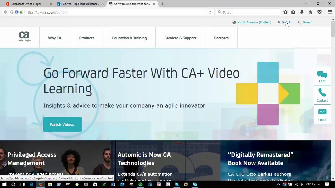
Task: Open Firefox hamburger menu
Action: click(x=330, y=12)
